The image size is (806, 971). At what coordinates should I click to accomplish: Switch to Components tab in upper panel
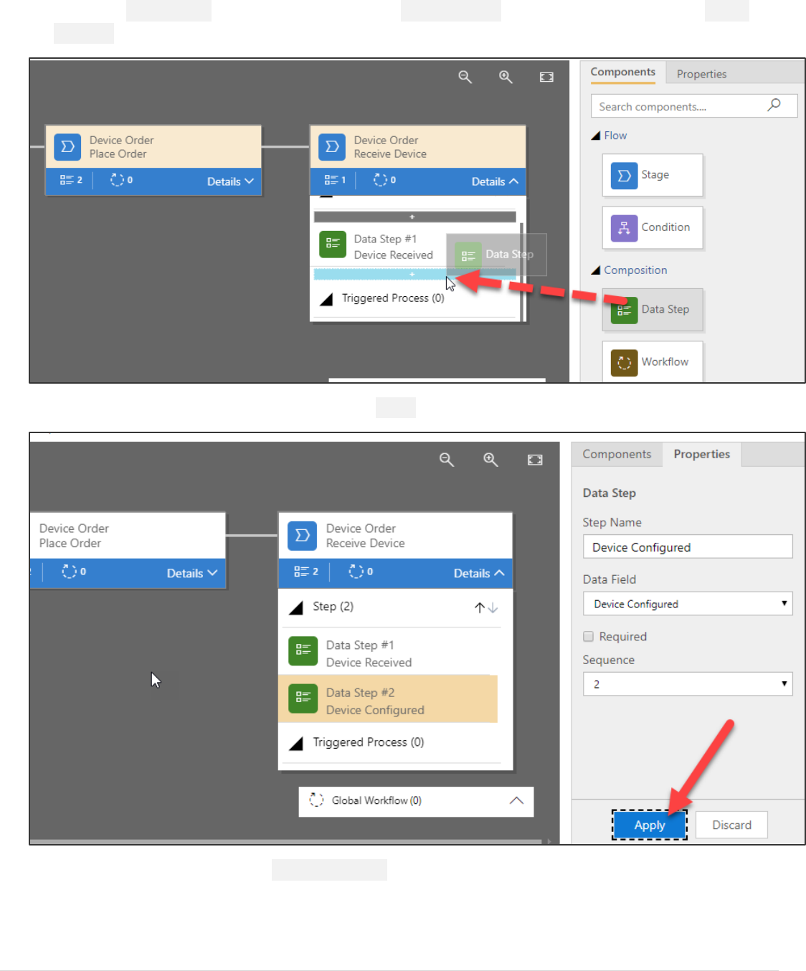622,72
